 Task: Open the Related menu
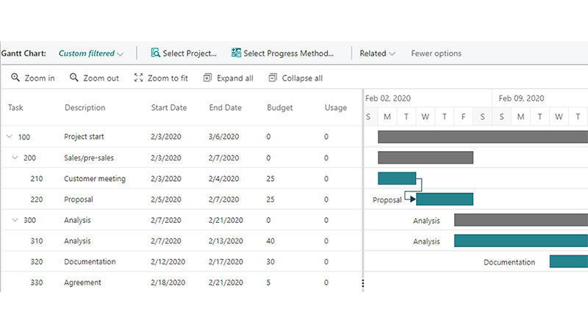tap(377, 54)
